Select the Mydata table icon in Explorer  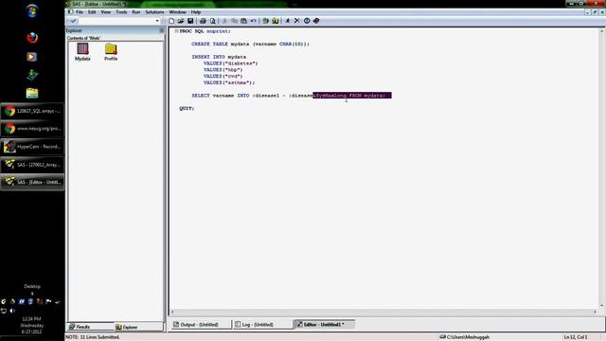[x=82, y=52]
